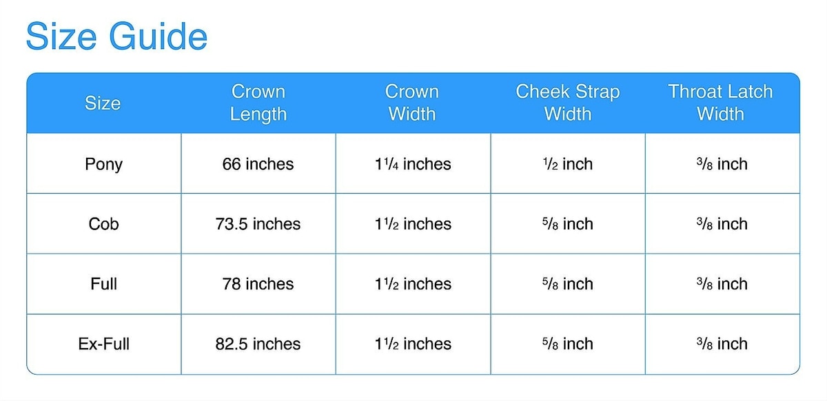
Task: Click the Crown Length column header
Action: coord(258,103)
